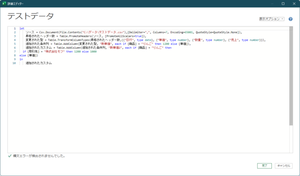Screen dimensions: 300x176
Task: Click QuoteStyle=QuoteStyle.None on line 2
Action: click(x=217, y=32)
